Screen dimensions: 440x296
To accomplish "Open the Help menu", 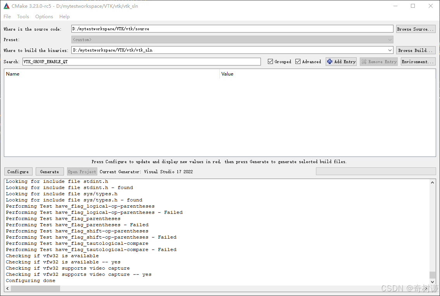I will pyautogui.click(x=64, y=17).
